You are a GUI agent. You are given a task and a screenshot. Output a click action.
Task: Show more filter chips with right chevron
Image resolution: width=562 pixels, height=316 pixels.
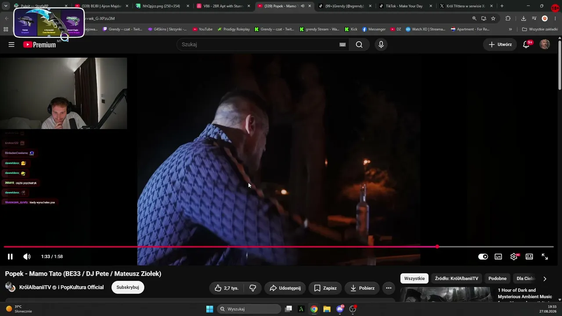[545, 279]
